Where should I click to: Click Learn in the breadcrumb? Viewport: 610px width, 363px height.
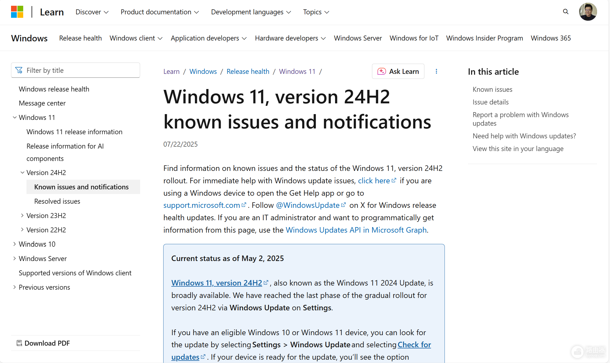(171, 71)
